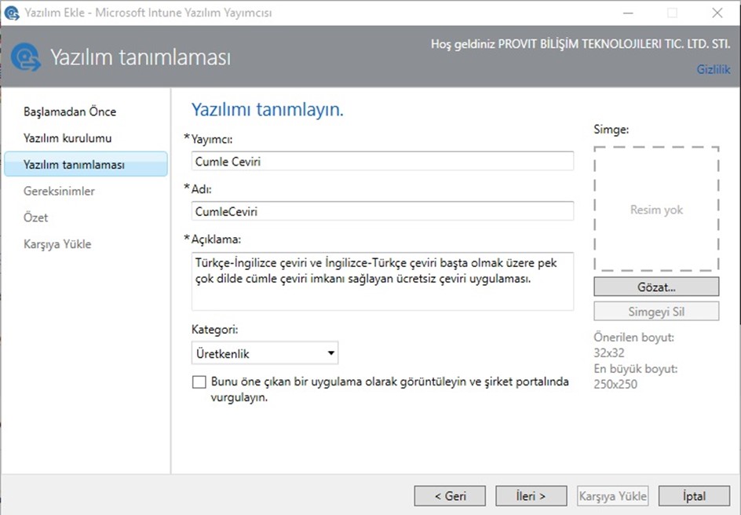Viewport: 741px width, 515px height.
Task: Proceed with the İleri button
Action: click(531, 496)
